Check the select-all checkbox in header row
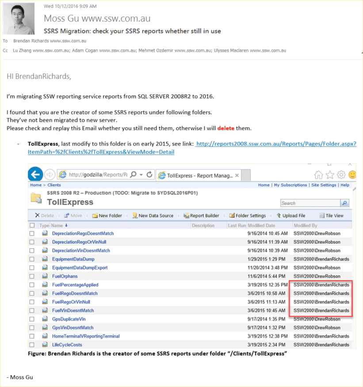This screenshot has width=363, height=387. (x=32, y=225)
